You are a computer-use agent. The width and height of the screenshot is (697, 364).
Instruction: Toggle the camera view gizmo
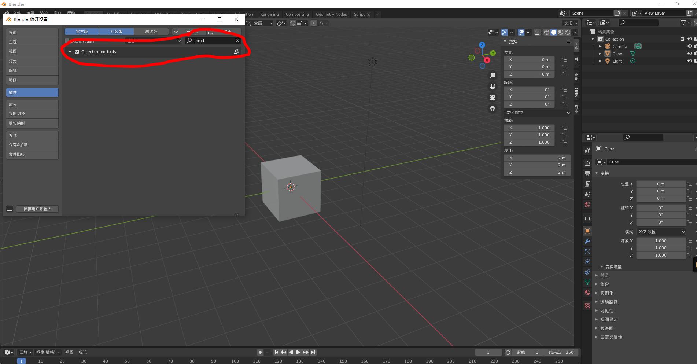[493, 98]
